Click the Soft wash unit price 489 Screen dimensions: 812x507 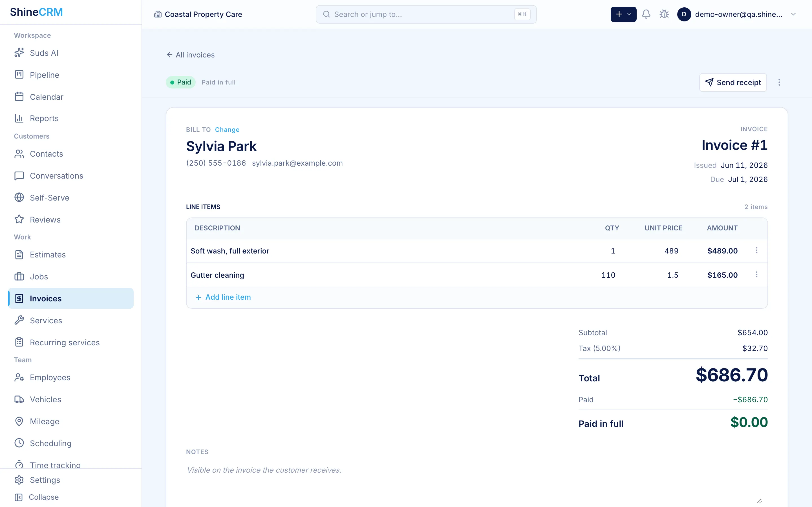[x=671, y=251]
